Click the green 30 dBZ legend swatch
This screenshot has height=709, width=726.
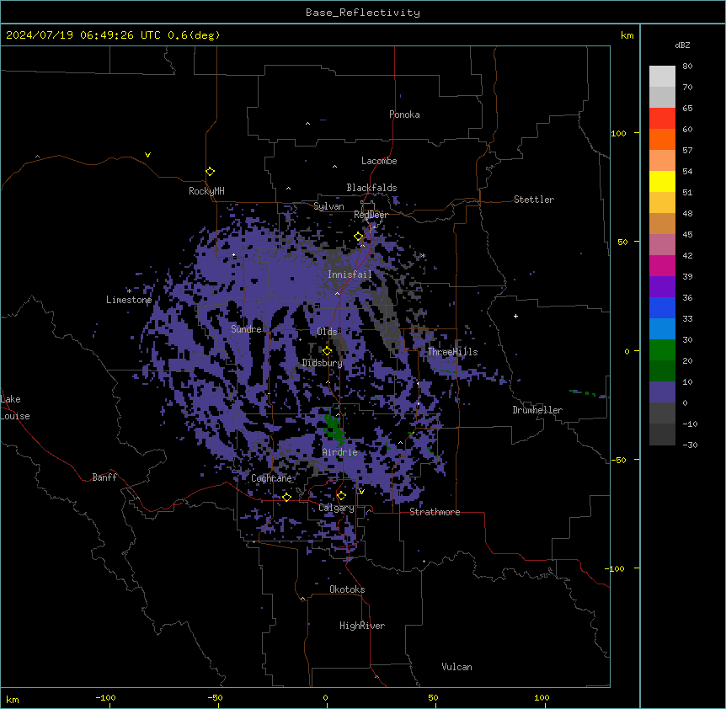(662, 350)
